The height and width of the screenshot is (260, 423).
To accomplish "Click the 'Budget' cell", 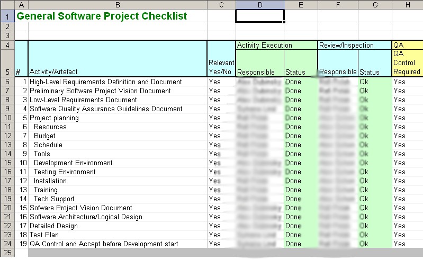I will click(118, 136).
